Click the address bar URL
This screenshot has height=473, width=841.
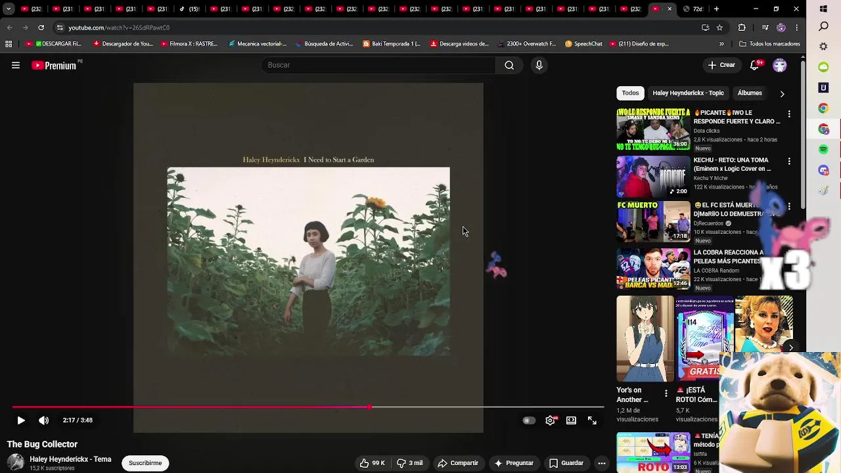119,28
